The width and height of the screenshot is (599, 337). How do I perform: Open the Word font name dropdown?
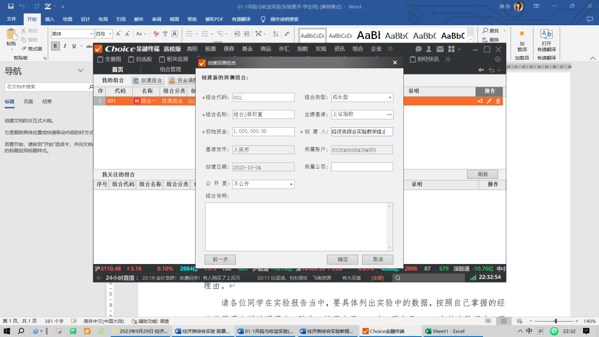pyautogui.click(x=91, y=34)
